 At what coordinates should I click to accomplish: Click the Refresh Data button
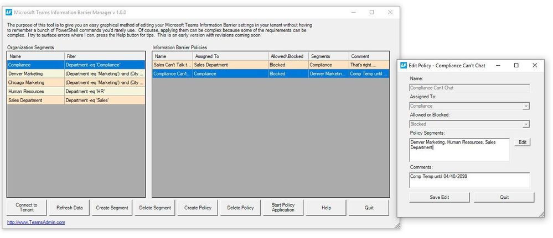pyautogui.click(x=70, y=208)
